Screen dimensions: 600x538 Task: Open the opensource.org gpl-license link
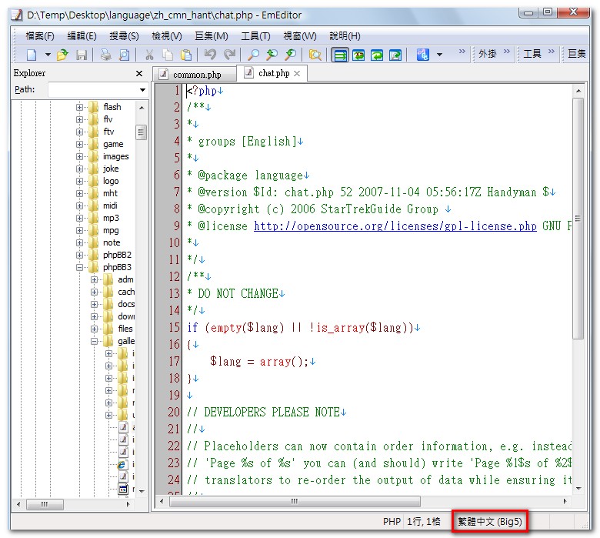tap(395, 226)
